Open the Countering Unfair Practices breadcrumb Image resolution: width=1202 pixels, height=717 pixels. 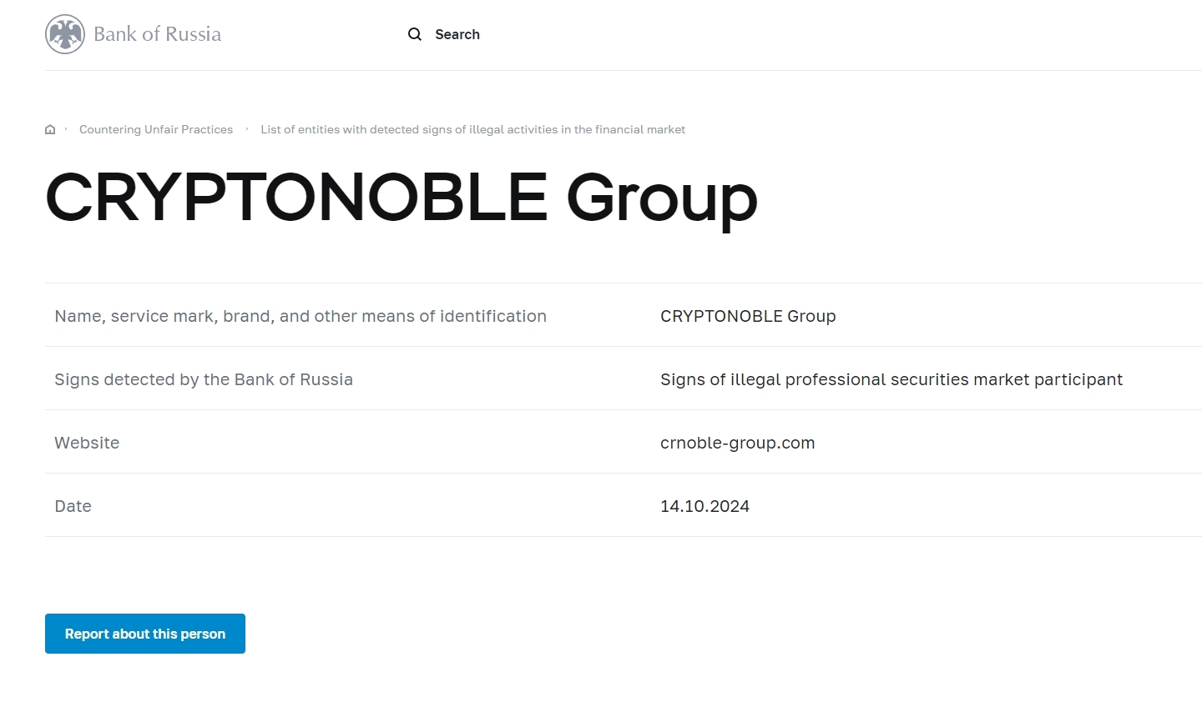[x=156, y=129]
